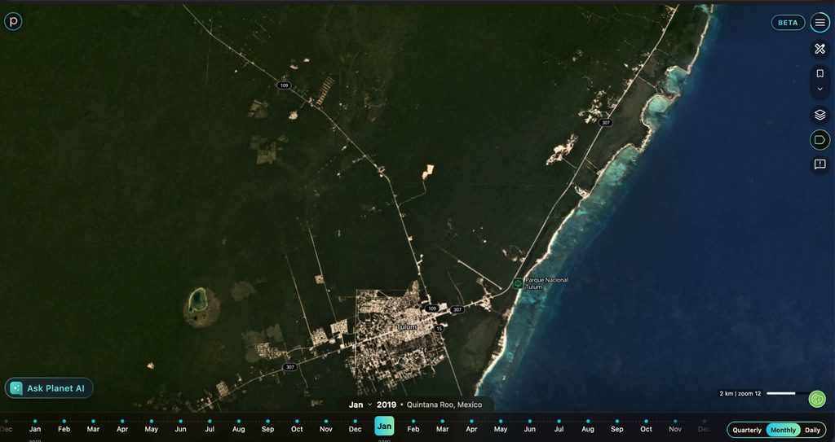
Task: Select Mar 2018 on the timeline
Action: tap(93, 429)
